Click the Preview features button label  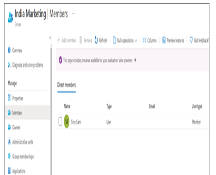coord(175,40)
